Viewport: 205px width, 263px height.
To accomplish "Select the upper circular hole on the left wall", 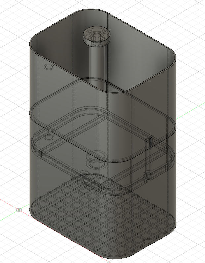I will (x=49, y=67).
